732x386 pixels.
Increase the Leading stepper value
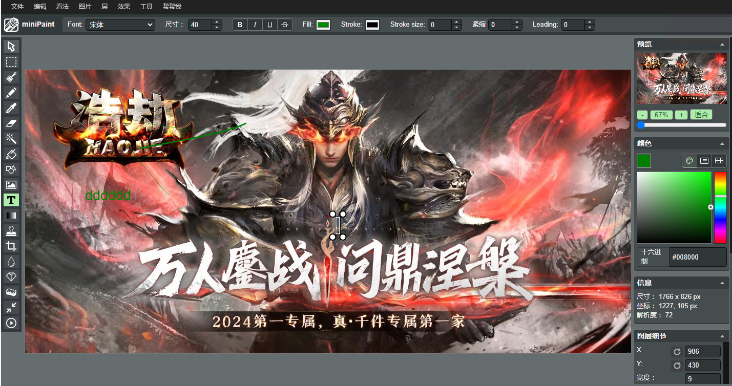pyautogui.click(x=590, y=22)
